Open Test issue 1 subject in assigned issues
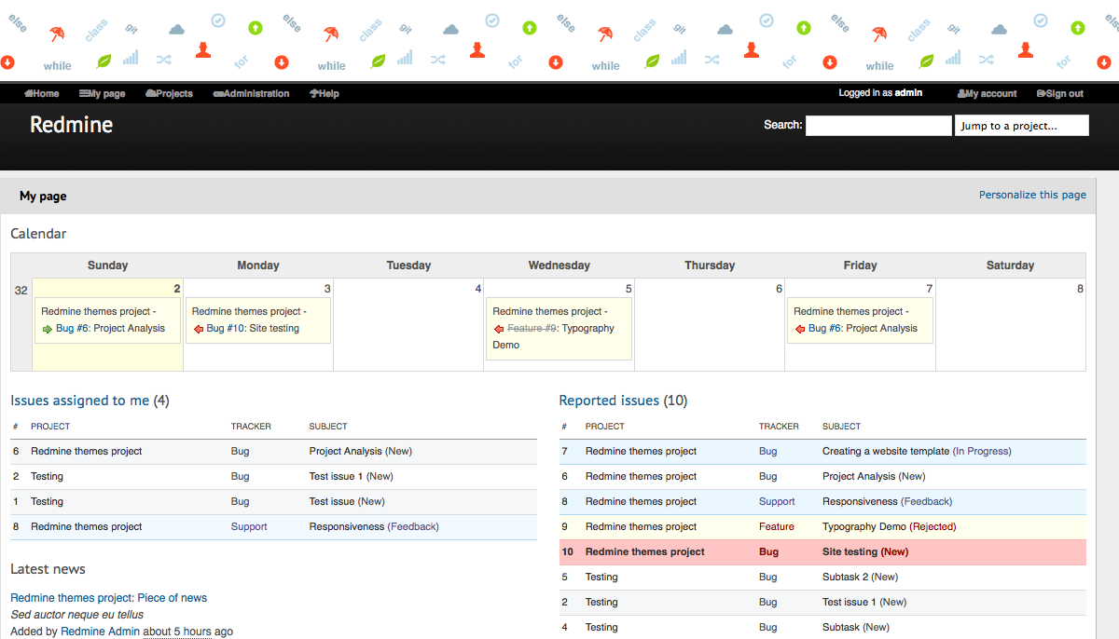The width and height of the screenshot is (1119, 639). click(x=336, y=476)
